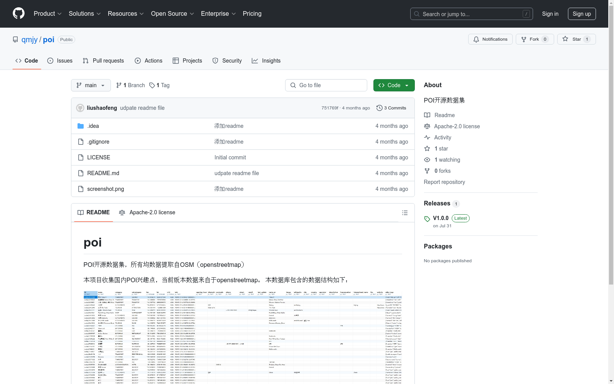View the 1 Branch link
This screenshot has width=614, height=384.
tap(131, 85)
